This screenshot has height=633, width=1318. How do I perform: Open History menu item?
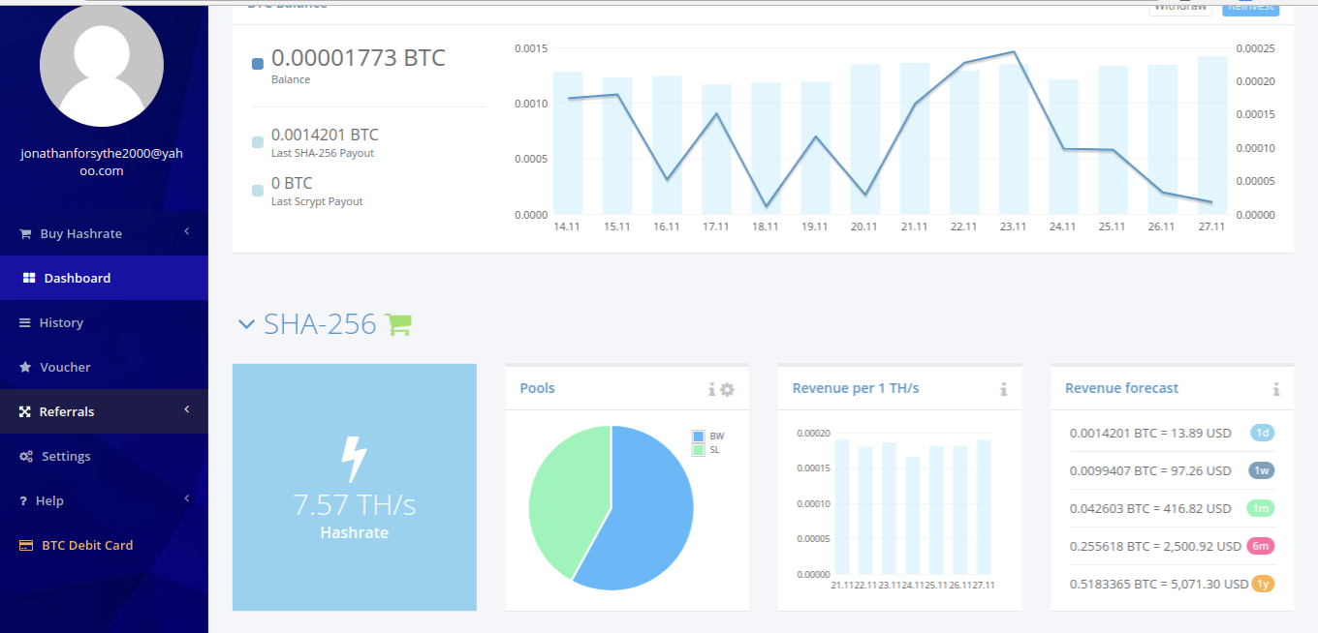click(x=104, y=322)
